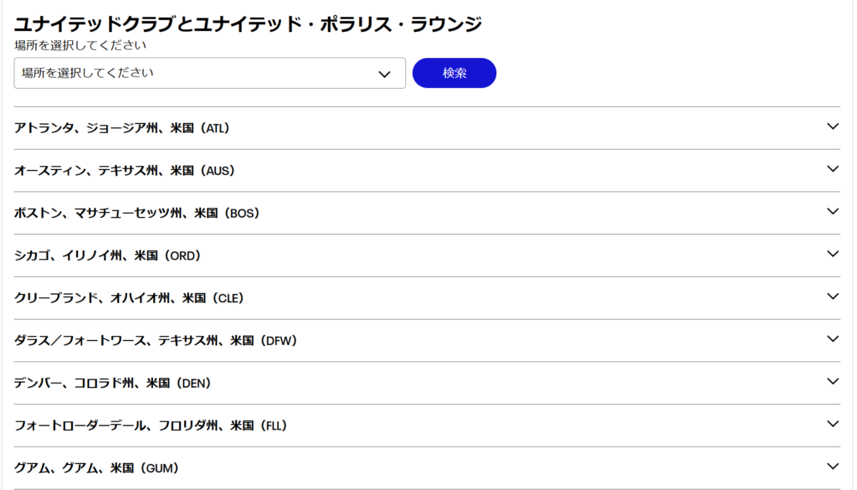Click the Cleveland (CLE) chevron arrow

[x=832, y=297]
